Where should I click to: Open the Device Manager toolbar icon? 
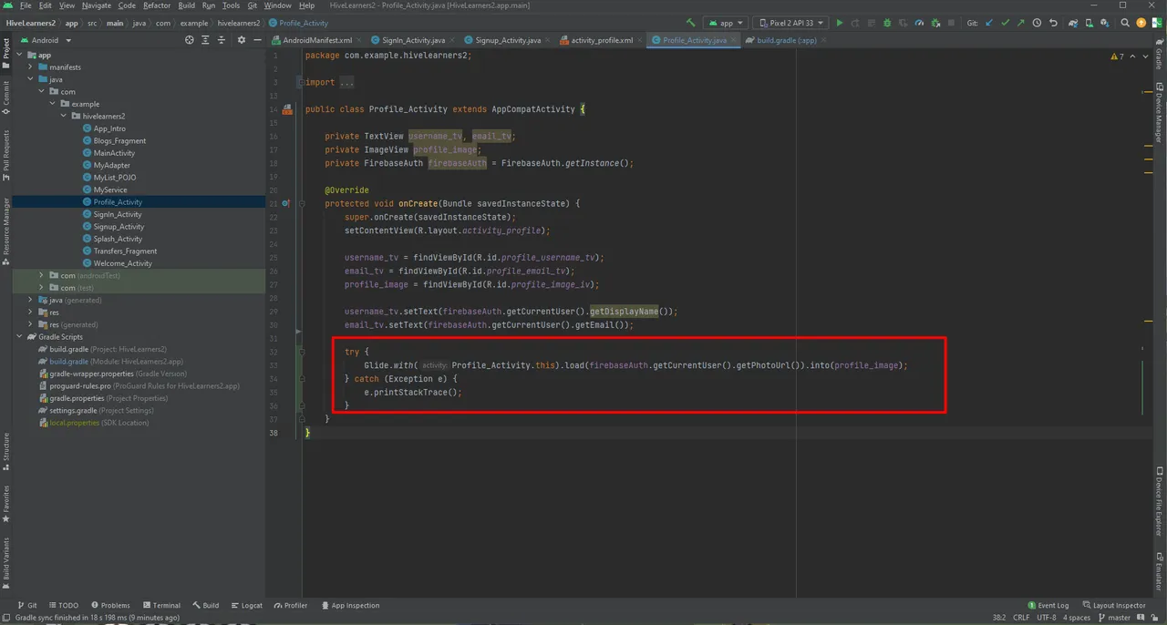[1090, 23]
